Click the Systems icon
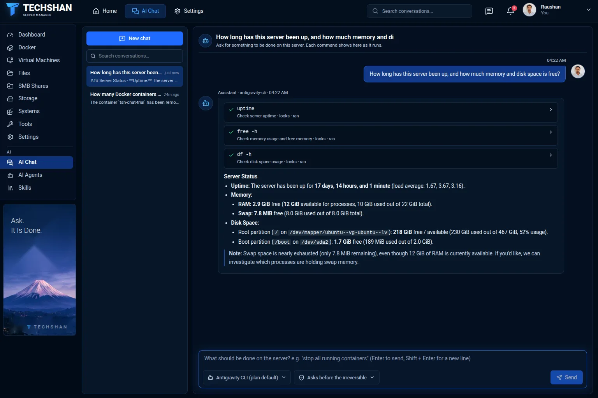The height and width of the screenshot is (398, 598). pos(11,112)
